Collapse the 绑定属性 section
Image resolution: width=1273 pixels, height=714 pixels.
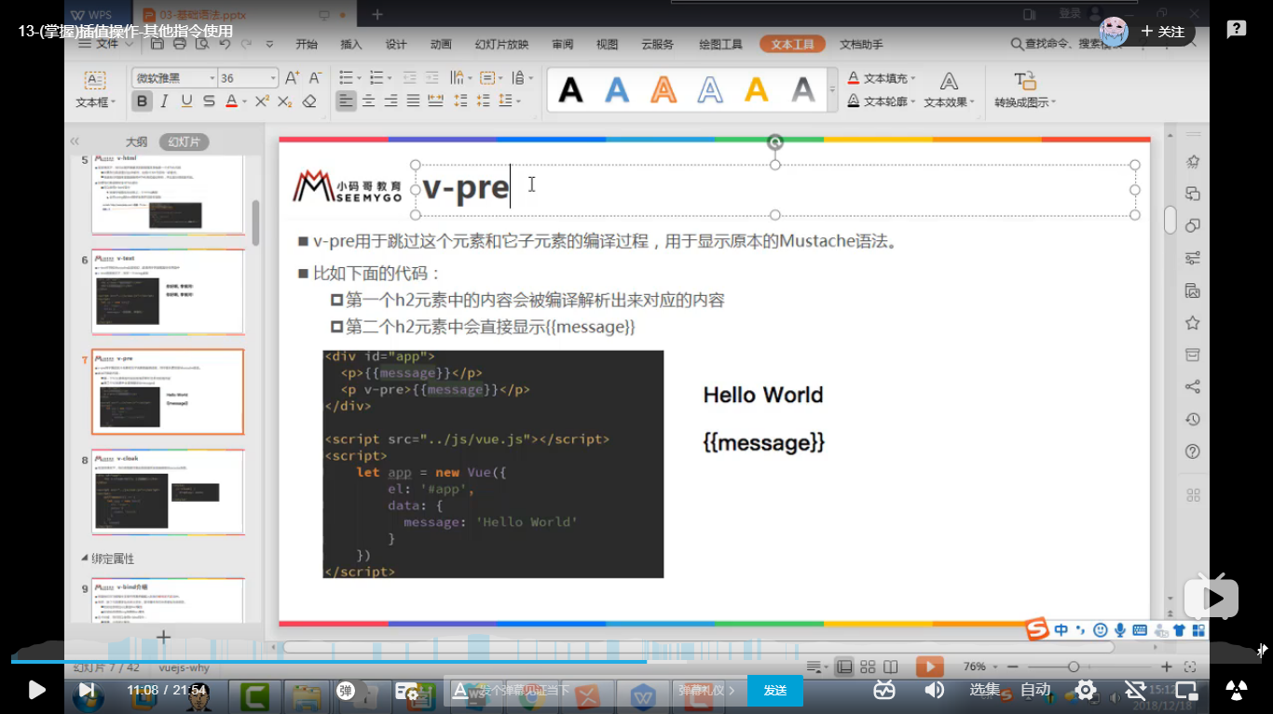[x=83, y=559]
